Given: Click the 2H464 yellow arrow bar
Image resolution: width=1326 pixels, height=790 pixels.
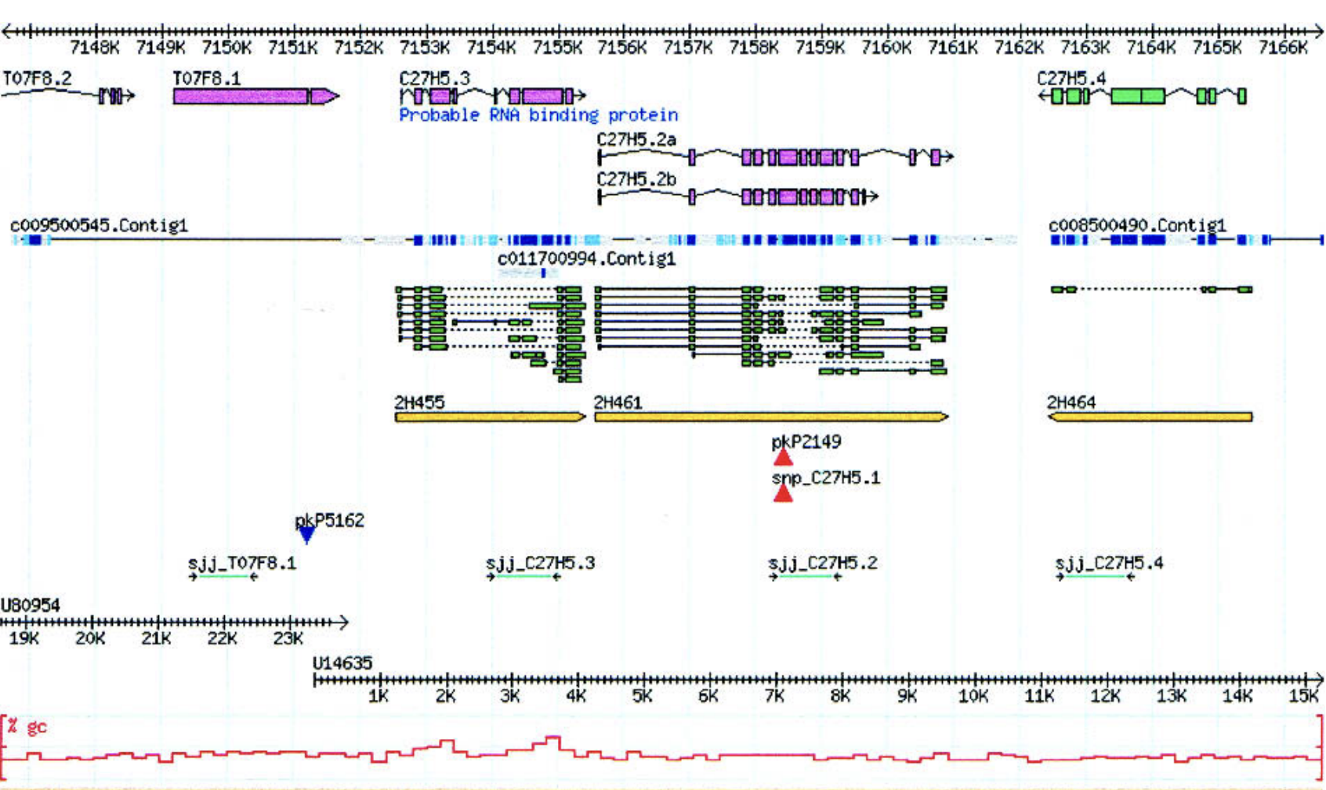Looking at the screenshot, I should pyautogui.click(x=1150, y=417).
